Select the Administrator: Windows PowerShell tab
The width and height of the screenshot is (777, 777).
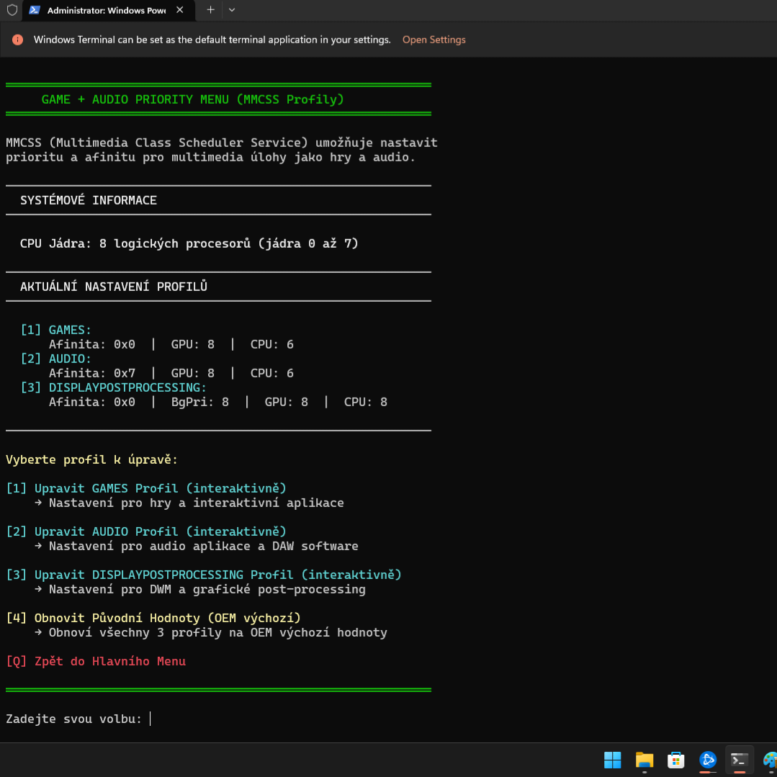pos(106,11)
